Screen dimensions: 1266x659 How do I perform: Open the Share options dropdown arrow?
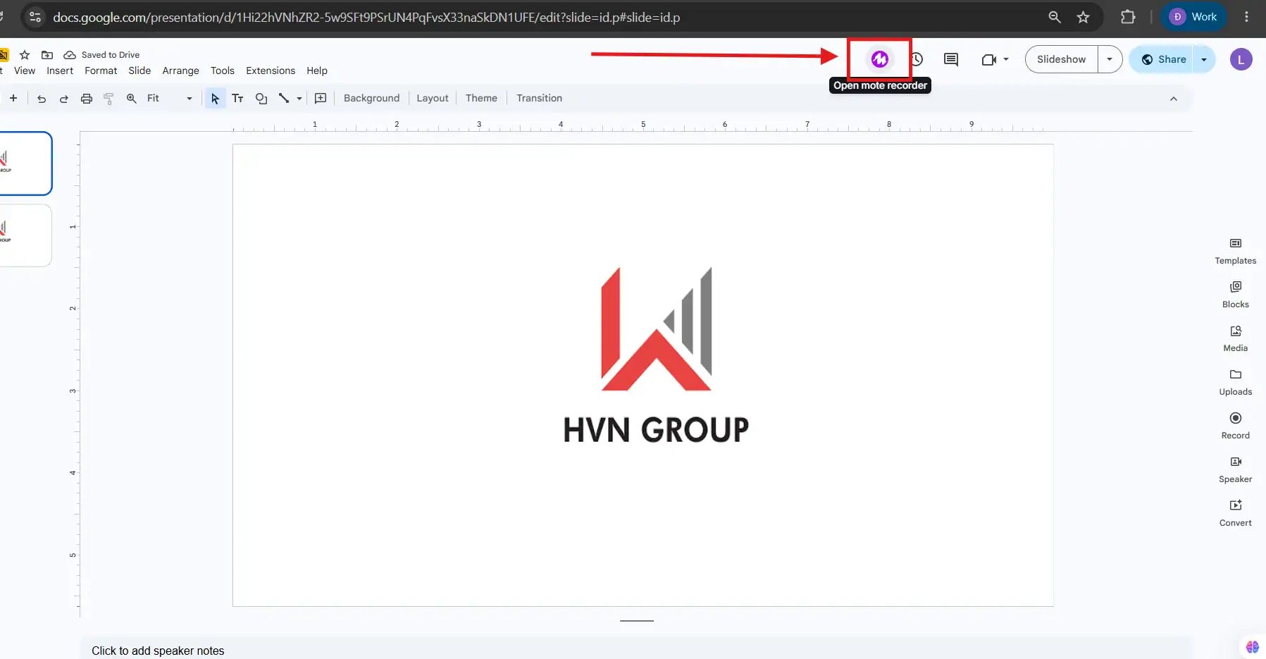coord(1204,59)
